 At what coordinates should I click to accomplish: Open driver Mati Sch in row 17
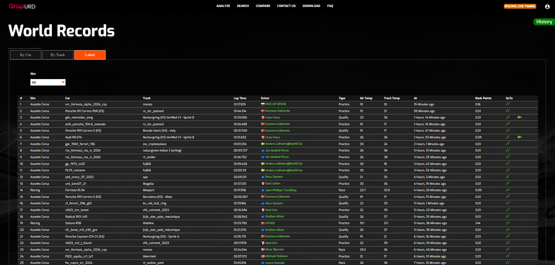(271, 210)
